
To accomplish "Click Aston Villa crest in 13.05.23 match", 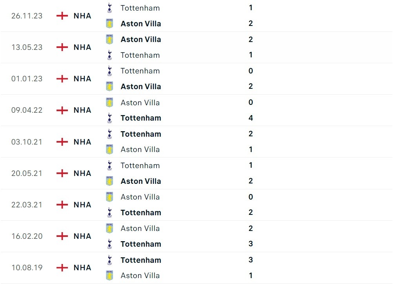I will click(109, 39).
